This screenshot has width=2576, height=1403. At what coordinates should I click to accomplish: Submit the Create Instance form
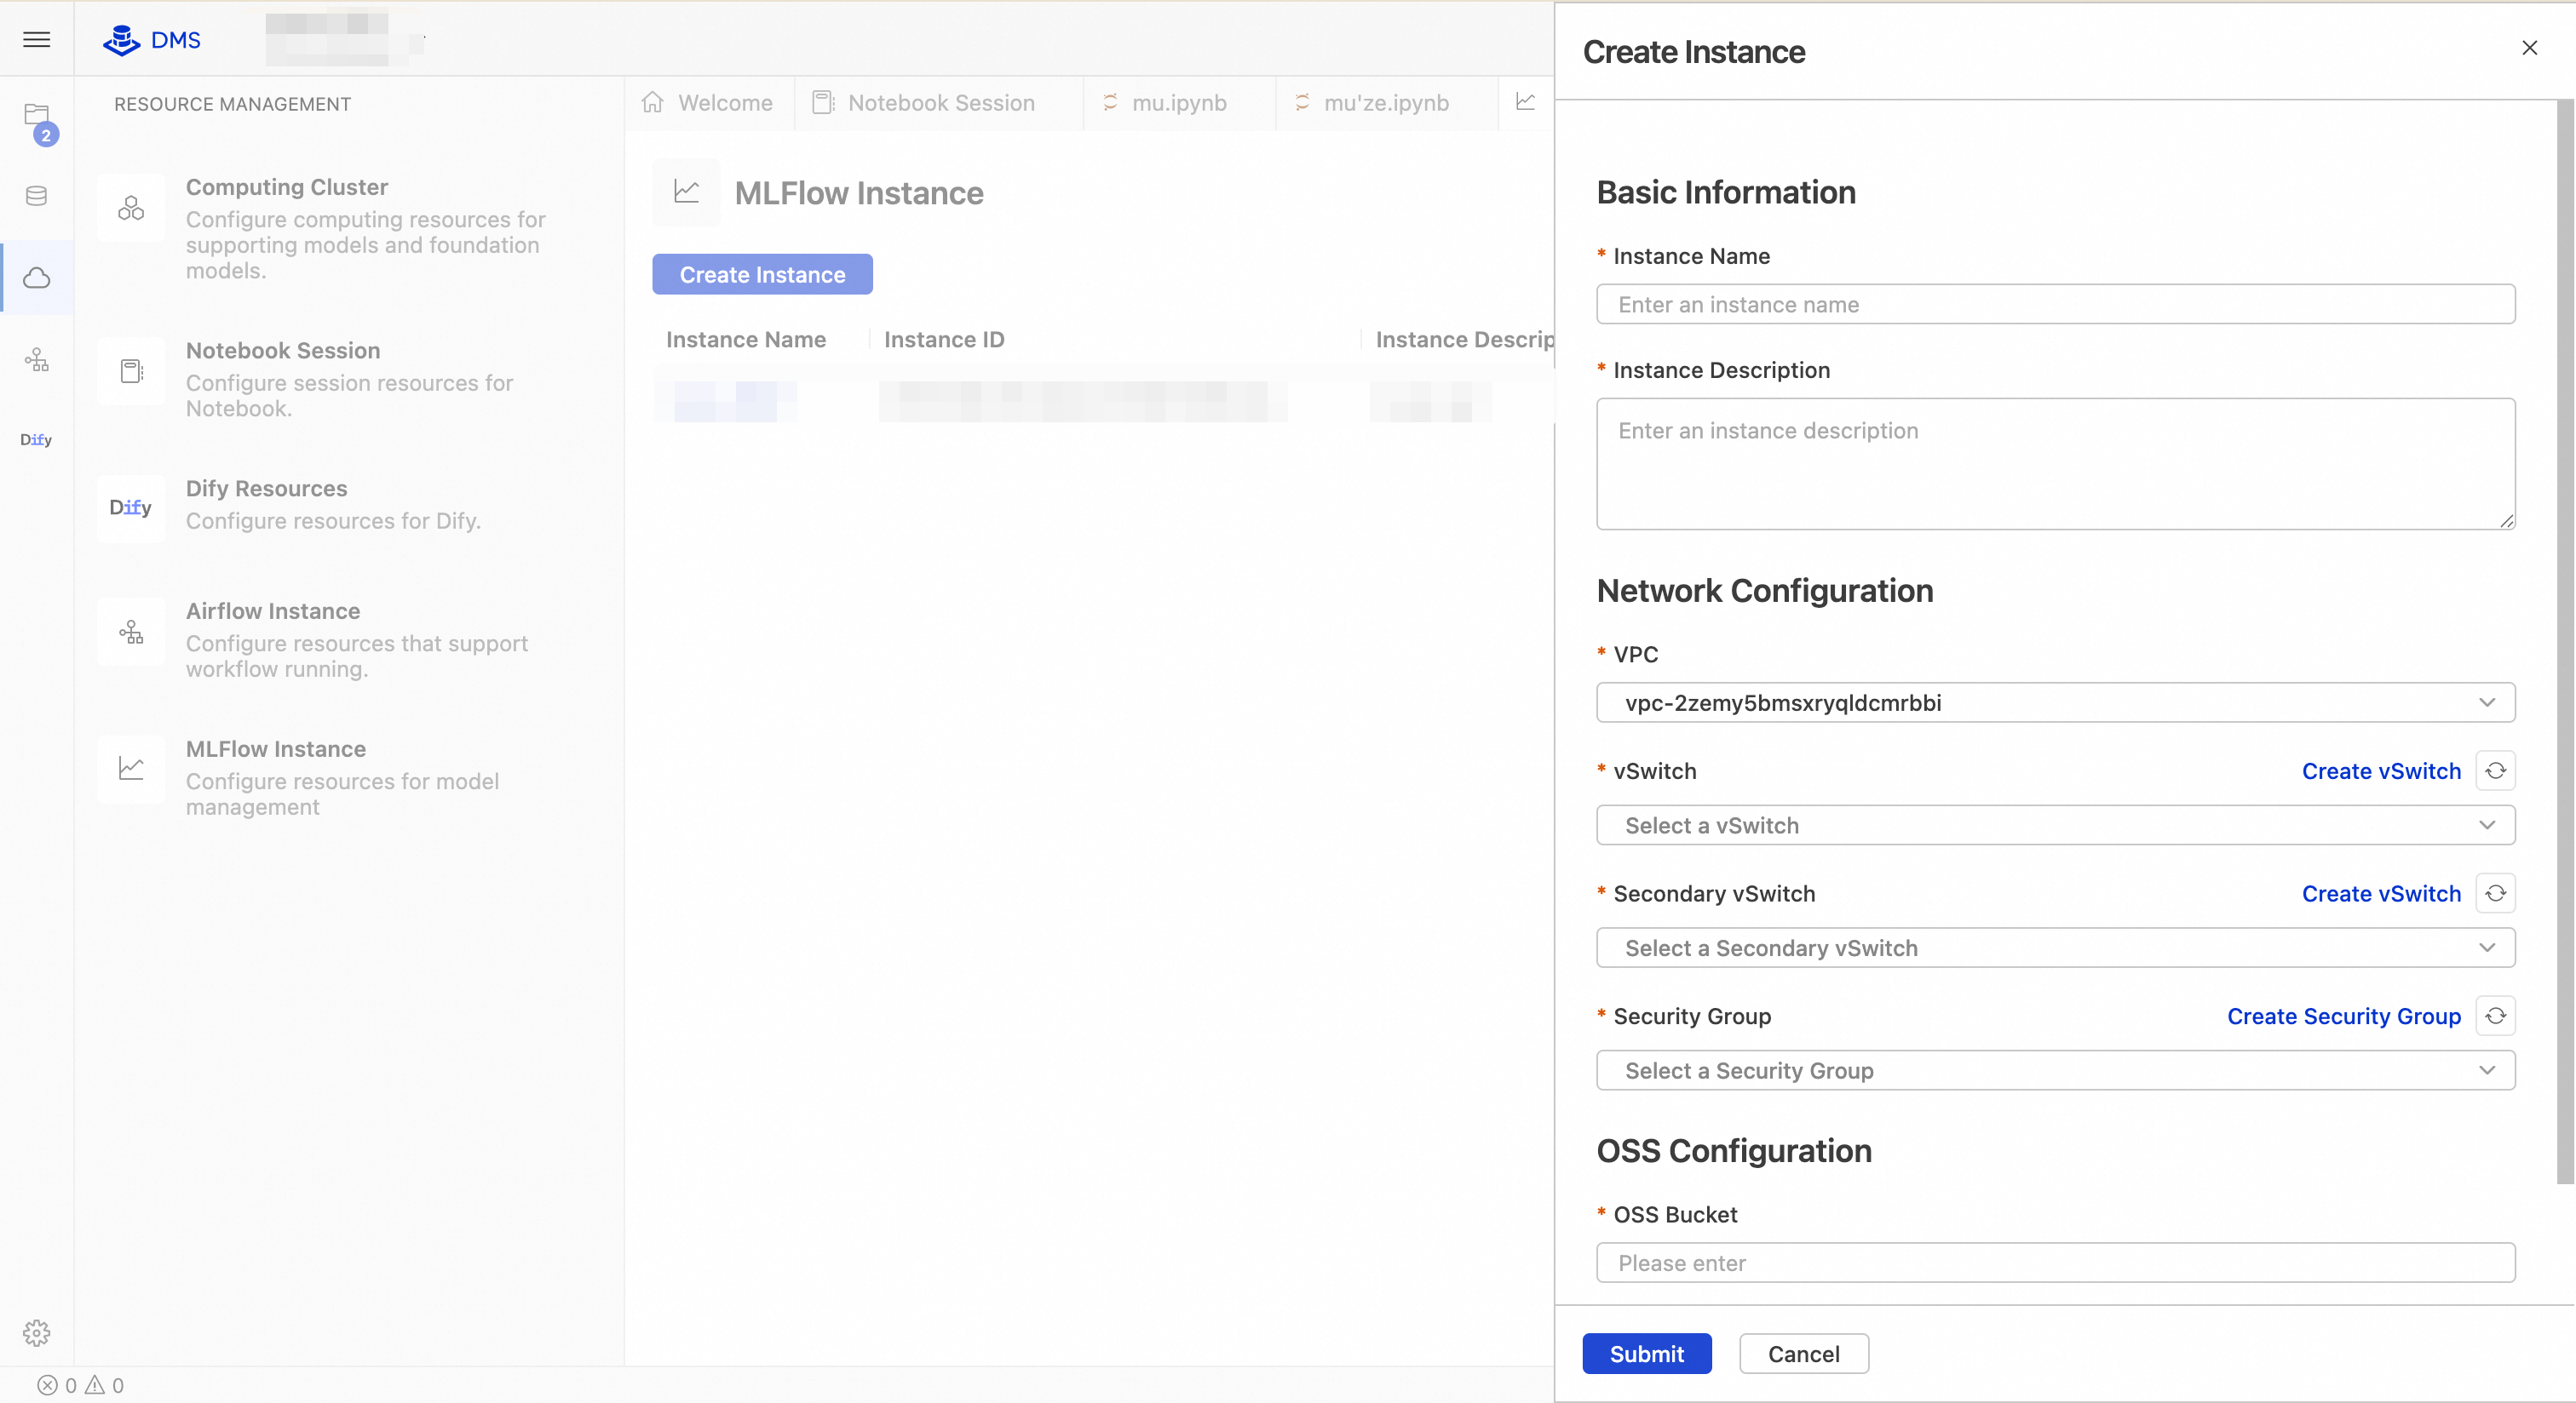[x=1647, y=1354]
